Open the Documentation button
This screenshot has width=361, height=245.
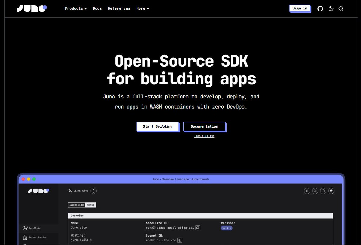coord(204,126)
